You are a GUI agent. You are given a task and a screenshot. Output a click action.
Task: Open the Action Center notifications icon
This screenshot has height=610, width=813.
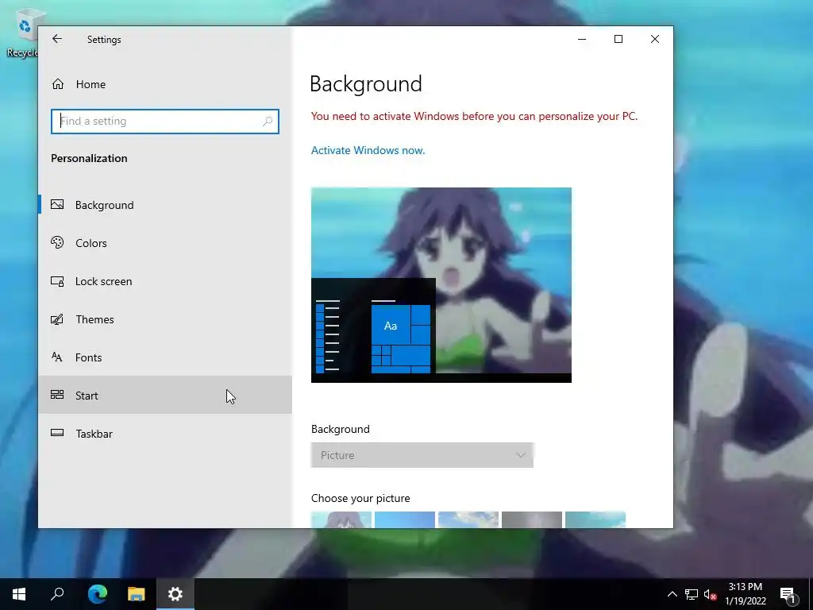pos(788,594)
